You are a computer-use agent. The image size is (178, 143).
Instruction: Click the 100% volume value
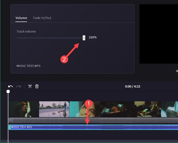coord(93,38)
